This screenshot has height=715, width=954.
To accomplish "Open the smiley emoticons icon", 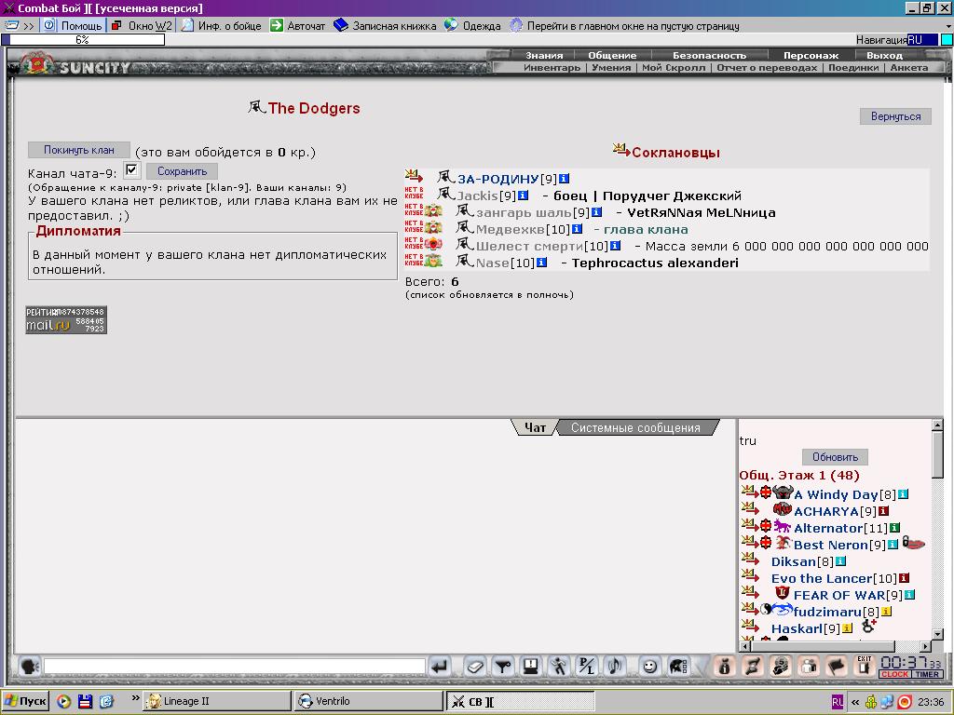I will [x=649, y=667].
